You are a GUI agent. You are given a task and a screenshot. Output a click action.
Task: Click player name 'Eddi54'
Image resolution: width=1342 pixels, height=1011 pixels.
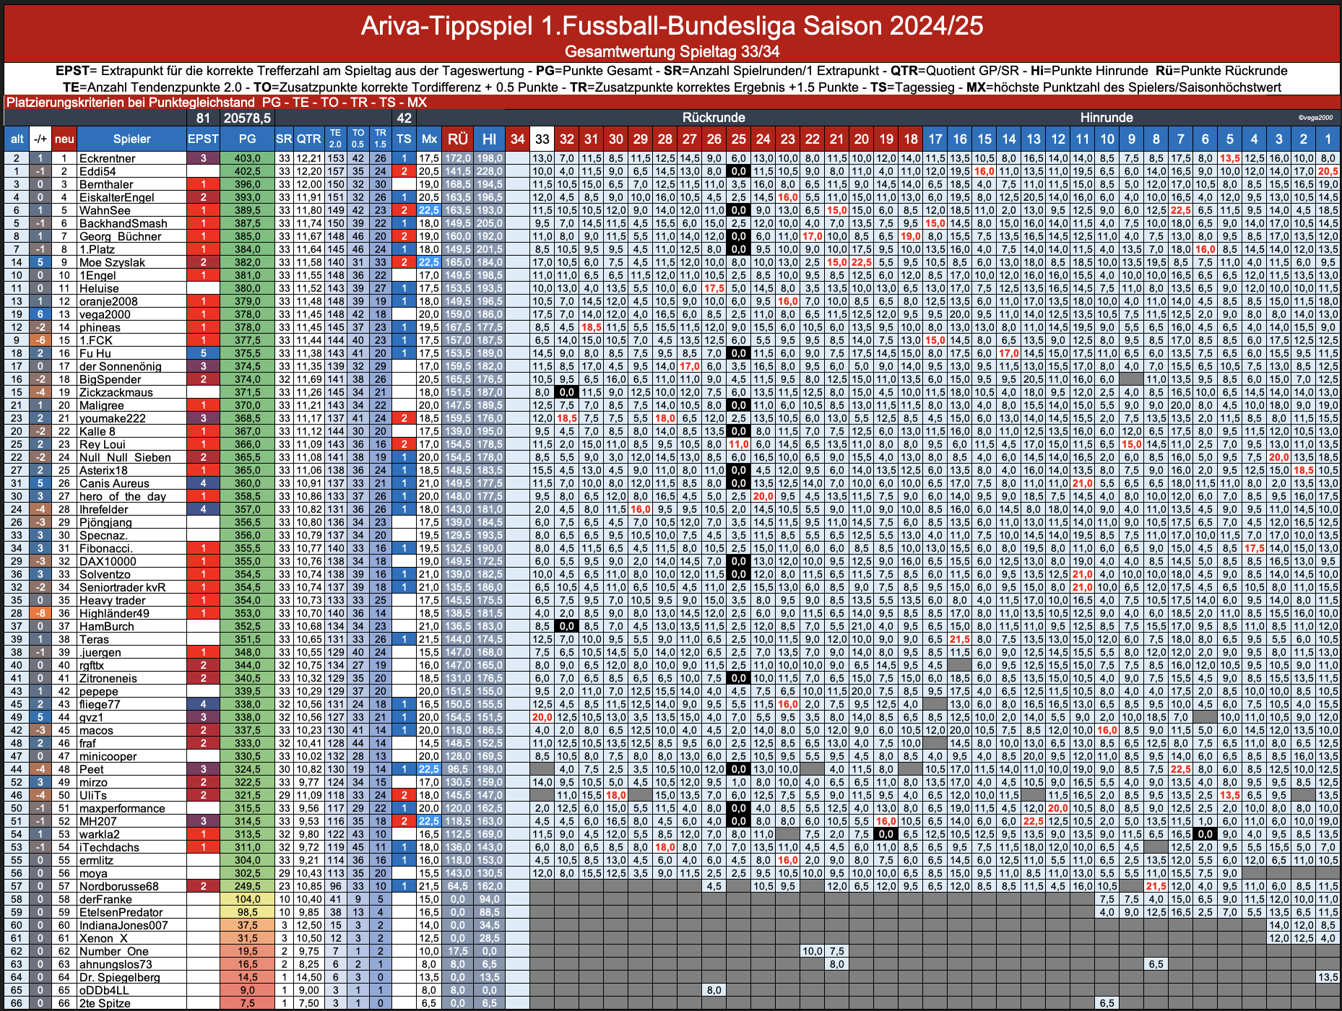point(98,171)
